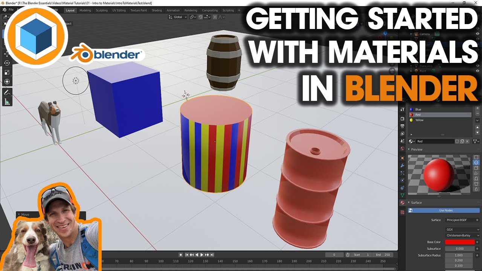
Task: Switch to the Modeling workspace tab
Action: pos(85,11)
